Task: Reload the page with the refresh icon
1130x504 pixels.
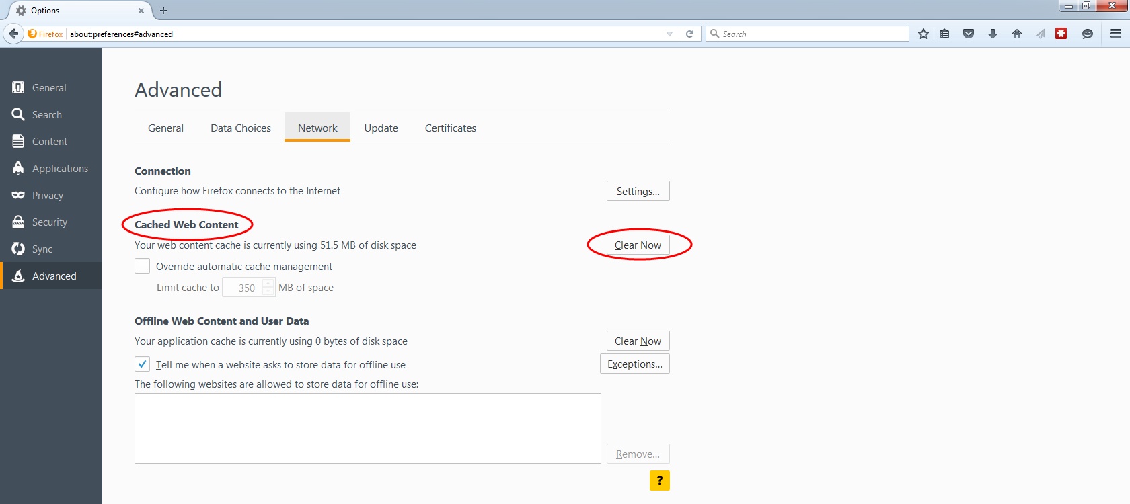Action: coord(689,34)
